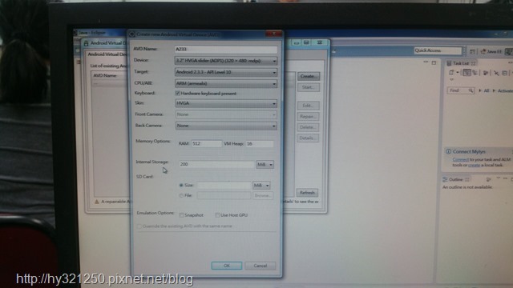
Task: Enable the Snapshot emulation option
Action: click(x=182, y=215)
